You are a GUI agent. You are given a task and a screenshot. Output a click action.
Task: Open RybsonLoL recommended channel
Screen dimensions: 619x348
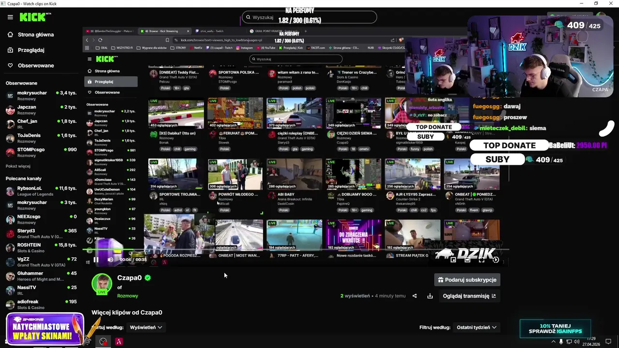point(41,190)
